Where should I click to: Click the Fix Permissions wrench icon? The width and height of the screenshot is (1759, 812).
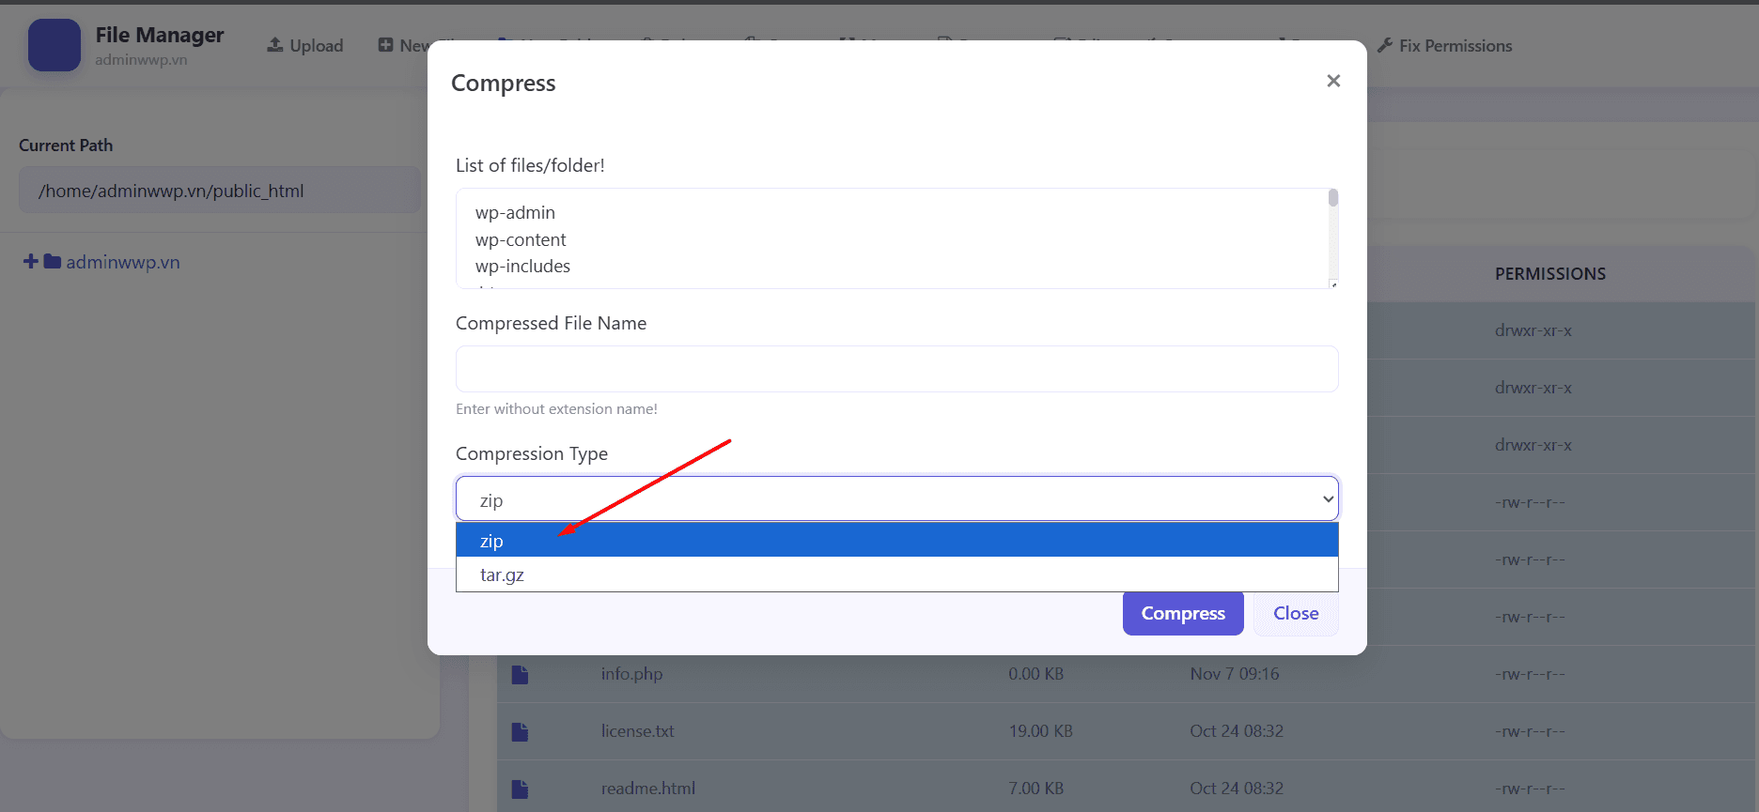pos(1384,45)
